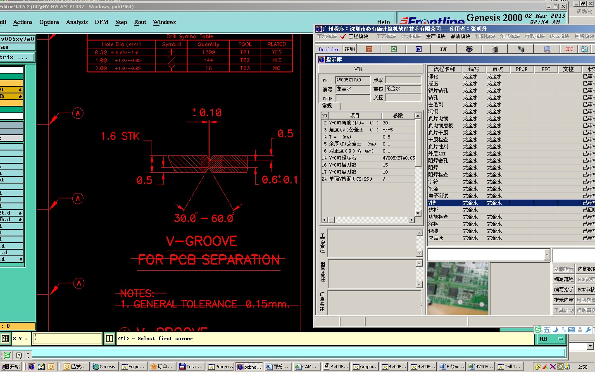Open the 品质模块 module menu
Screen dimensions: 595x372
460,36
